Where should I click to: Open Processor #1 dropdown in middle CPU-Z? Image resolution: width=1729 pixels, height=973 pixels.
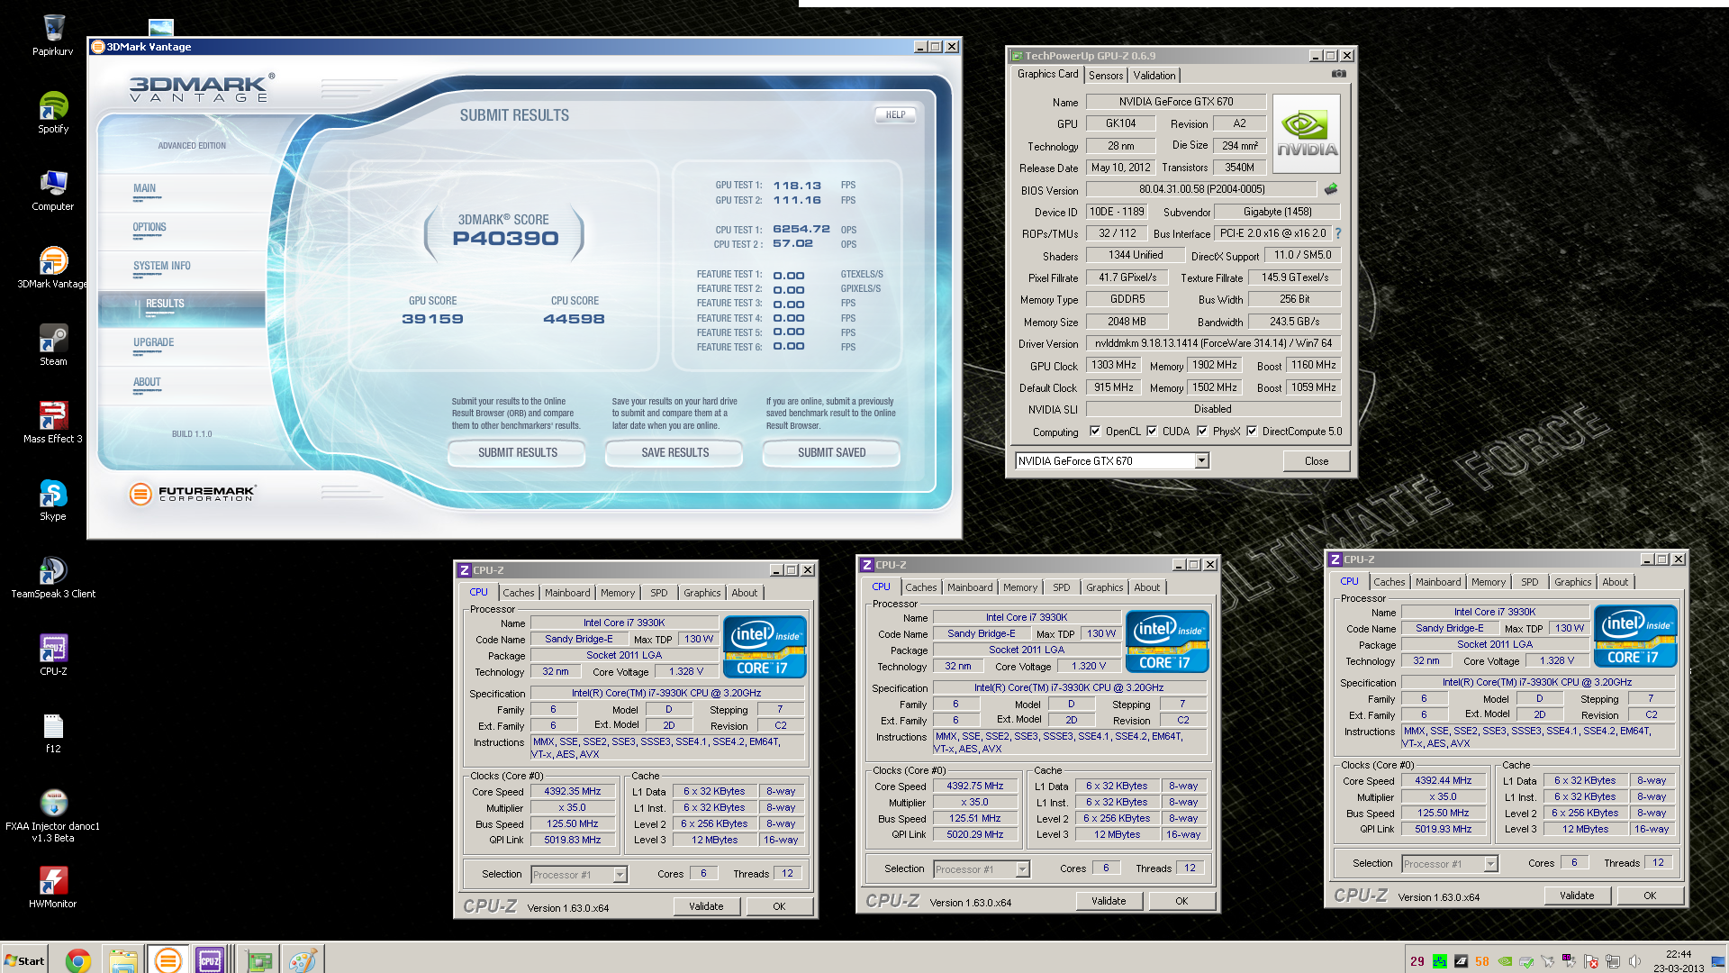point(1022,869)
